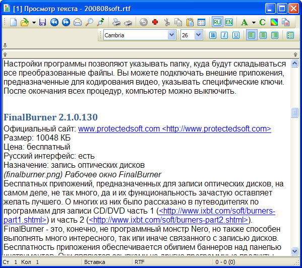
Task: Choose font color with green A icon
Action: (x=245, y=23)
